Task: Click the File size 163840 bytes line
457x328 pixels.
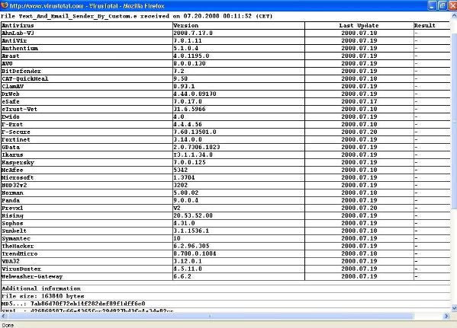Action: click(43, 296)
